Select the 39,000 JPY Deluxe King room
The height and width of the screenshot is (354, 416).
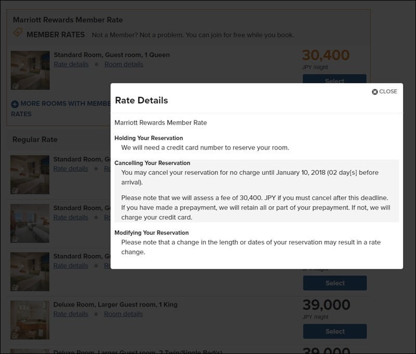click(x=335, y=331)
